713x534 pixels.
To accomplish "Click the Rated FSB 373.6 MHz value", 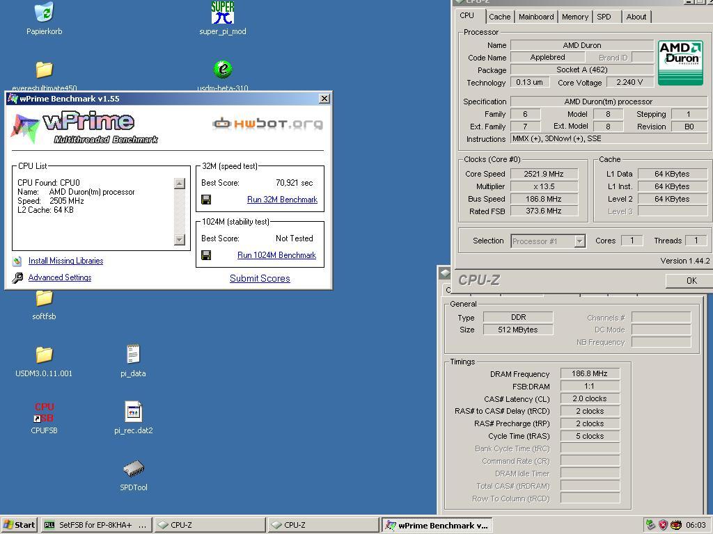I will click(x=544, y=211).
